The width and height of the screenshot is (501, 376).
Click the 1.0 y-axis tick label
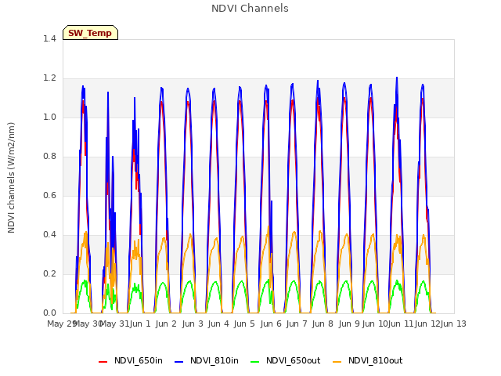pyautogui.click(x=49, y=117)
